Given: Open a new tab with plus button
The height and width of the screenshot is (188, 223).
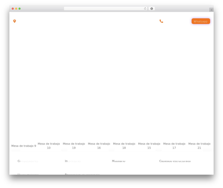Looking at the screenshot, I should [211, 10].
